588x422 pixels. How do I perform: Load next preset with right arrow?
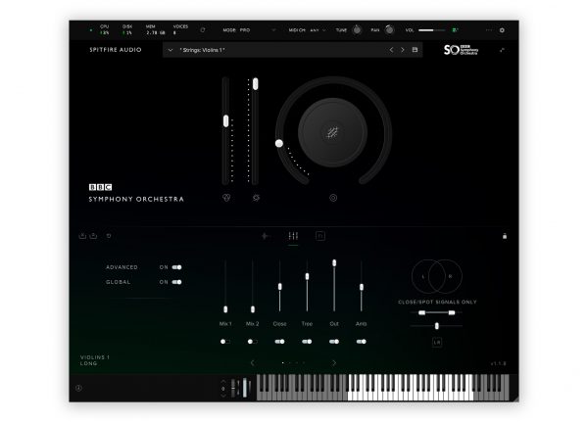(403, 50)
